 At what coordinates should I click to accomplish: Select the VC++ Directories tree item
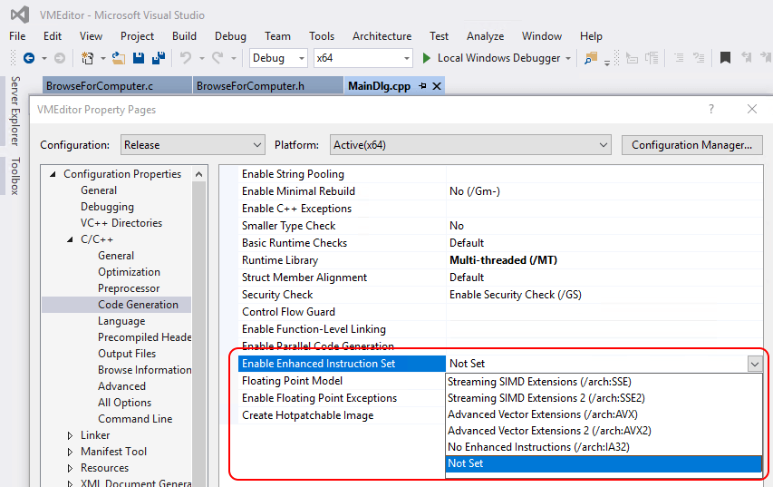point(121,223)
